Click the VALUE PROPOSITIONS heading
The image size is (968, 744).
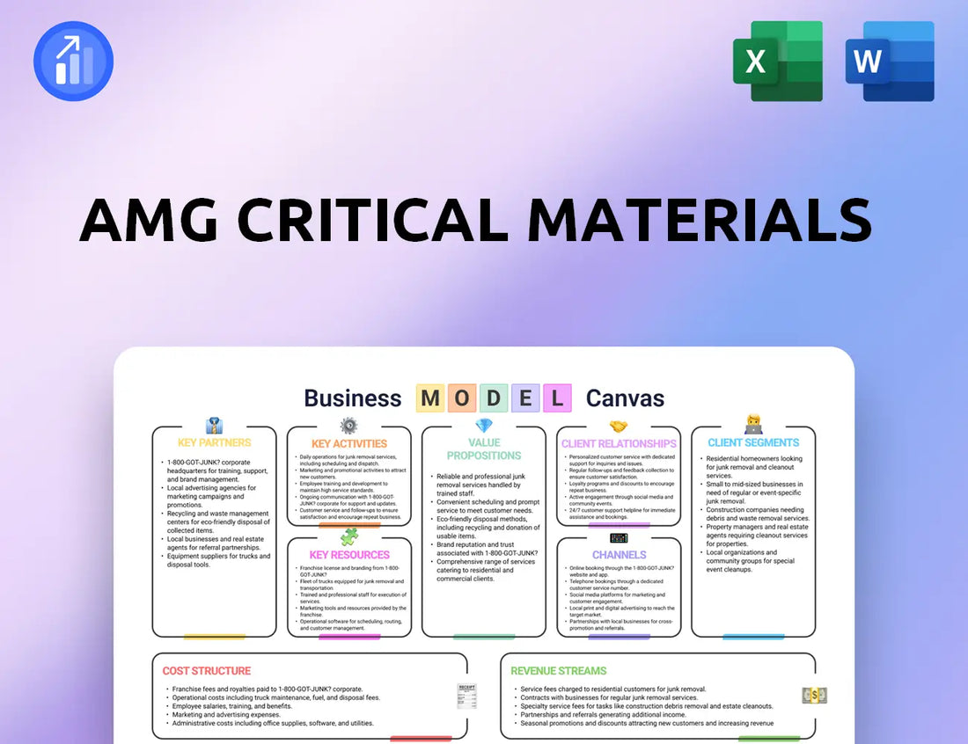click(x=484, y=449)
